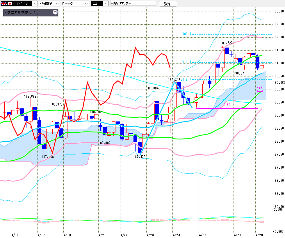Click the 2.500 oscillator scale label
Viewport: 285px width, 238px height.
[x=278, y=210]
